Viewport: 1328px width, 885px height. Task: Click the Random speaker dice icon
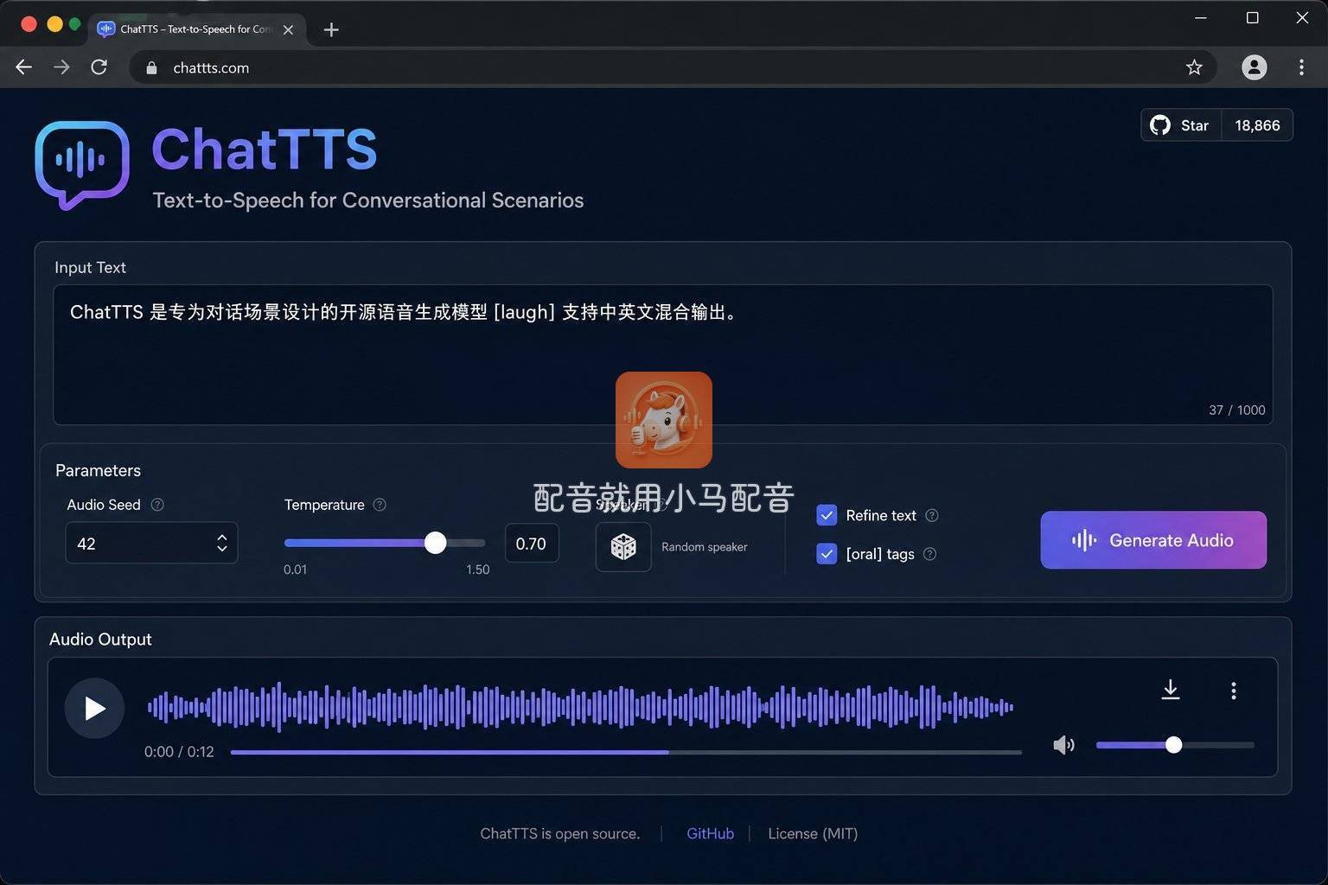click(623, 546)
